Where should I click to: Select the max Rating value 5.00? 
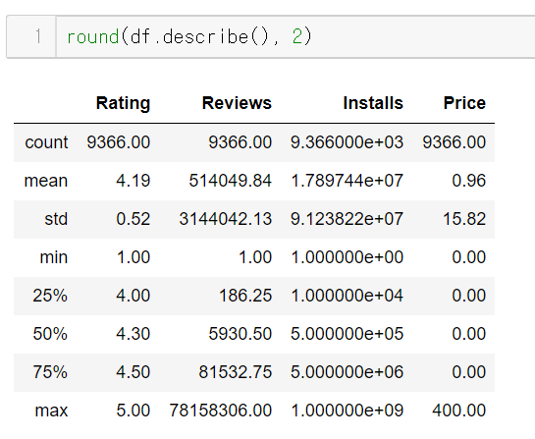[x=134, y=411]
